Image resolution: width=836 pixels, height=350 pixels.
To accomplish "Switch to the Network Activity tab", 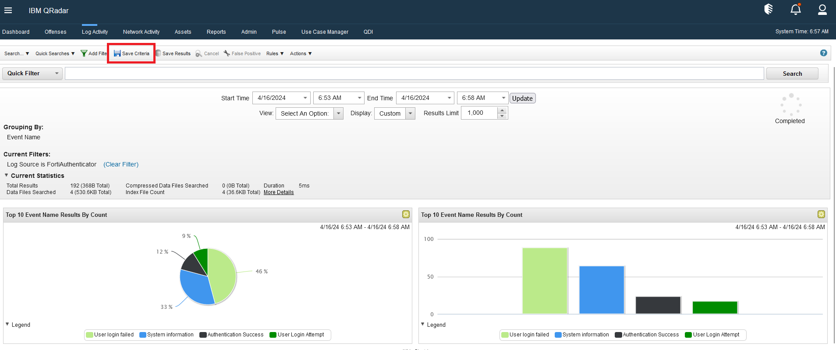I will (x=141, y=32).
